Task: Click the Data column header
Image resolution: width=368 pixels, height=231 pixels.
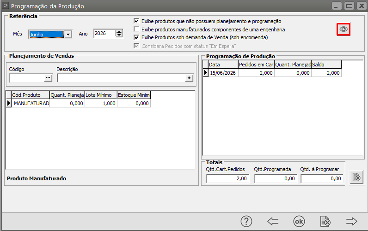Action: (223, 65)
